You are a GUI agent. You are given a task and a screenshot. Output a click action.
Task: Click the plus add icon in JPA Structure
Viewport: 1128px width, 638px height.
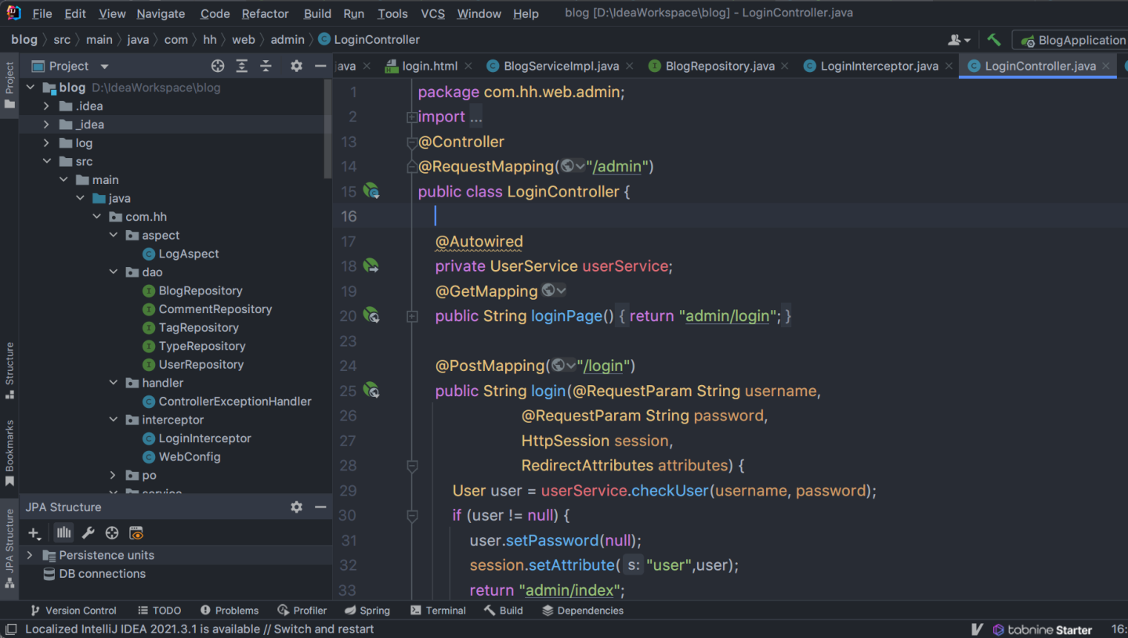34,533
